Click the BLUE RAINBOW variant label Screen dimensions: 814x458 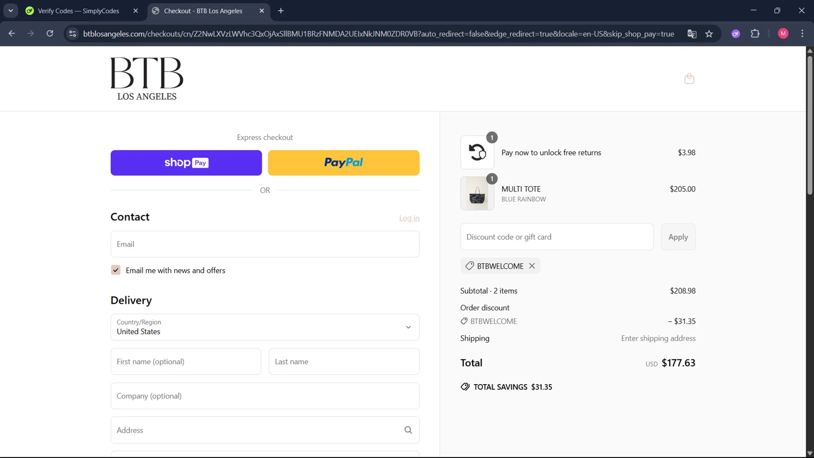click(524, 200)
